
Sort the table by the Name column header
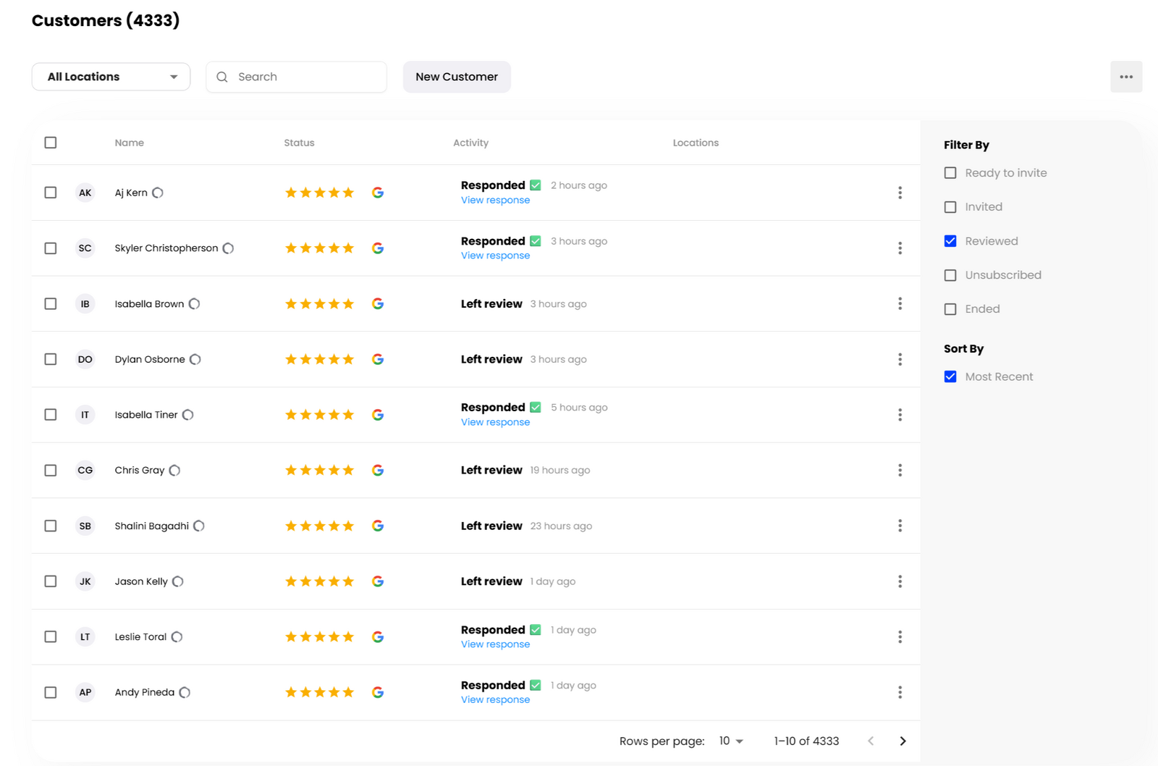[129, 143]
